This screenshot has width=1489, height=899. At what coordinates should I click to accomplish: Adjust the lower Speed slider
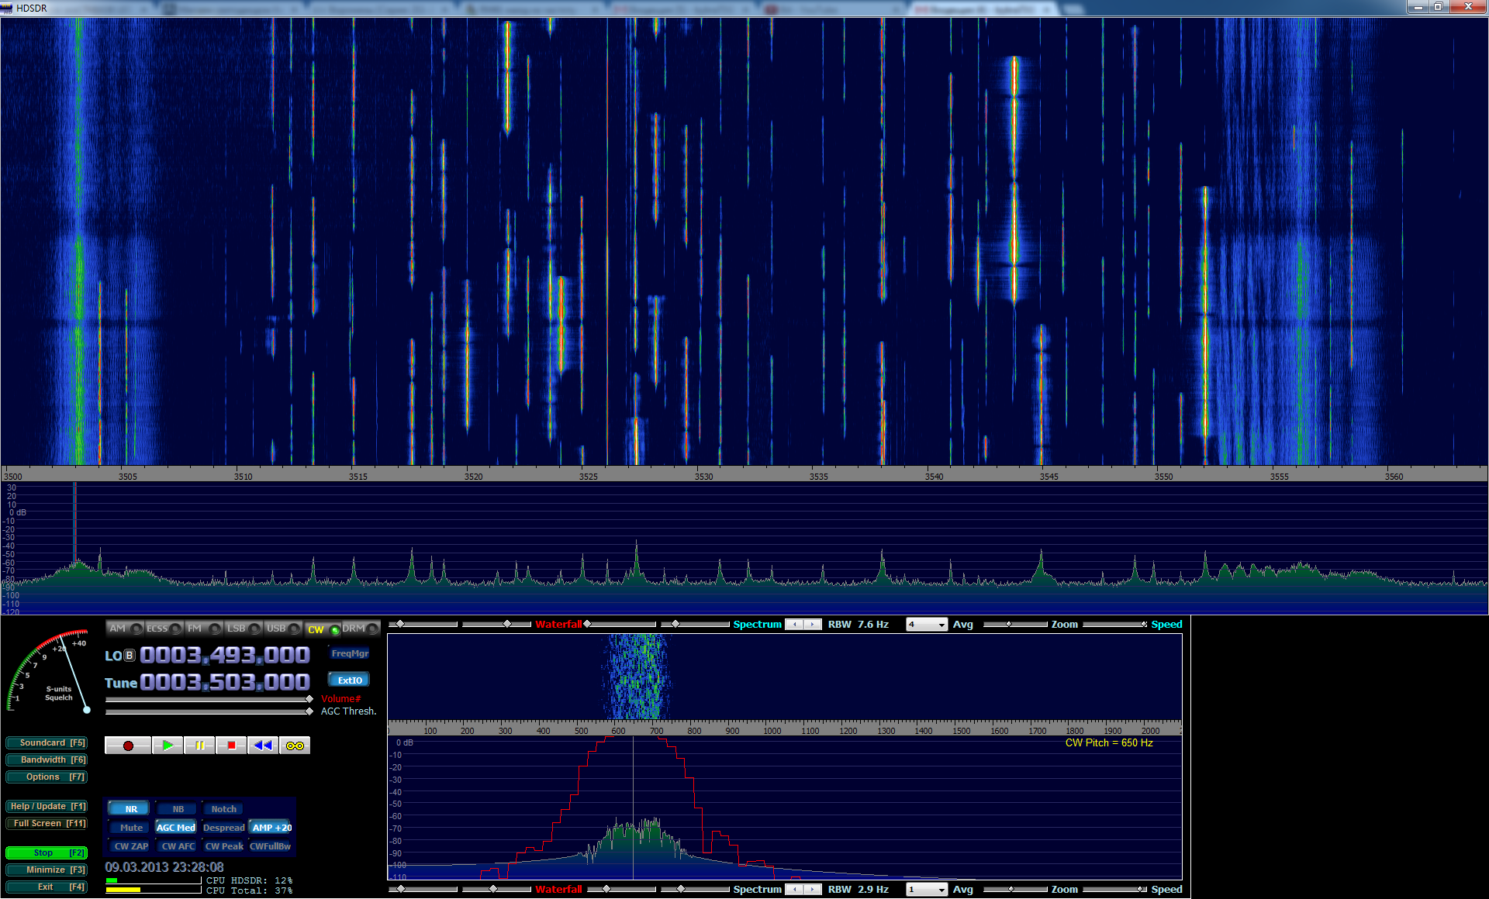click(x=1142, y=890)
